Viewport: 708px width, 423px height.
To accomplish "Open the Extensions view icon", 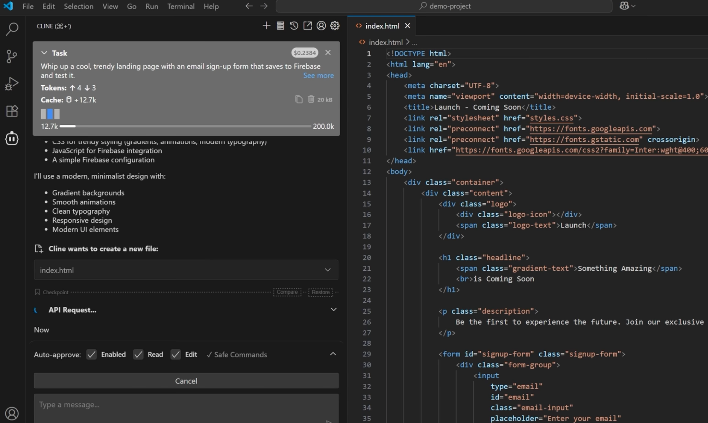I will (12, 111).
